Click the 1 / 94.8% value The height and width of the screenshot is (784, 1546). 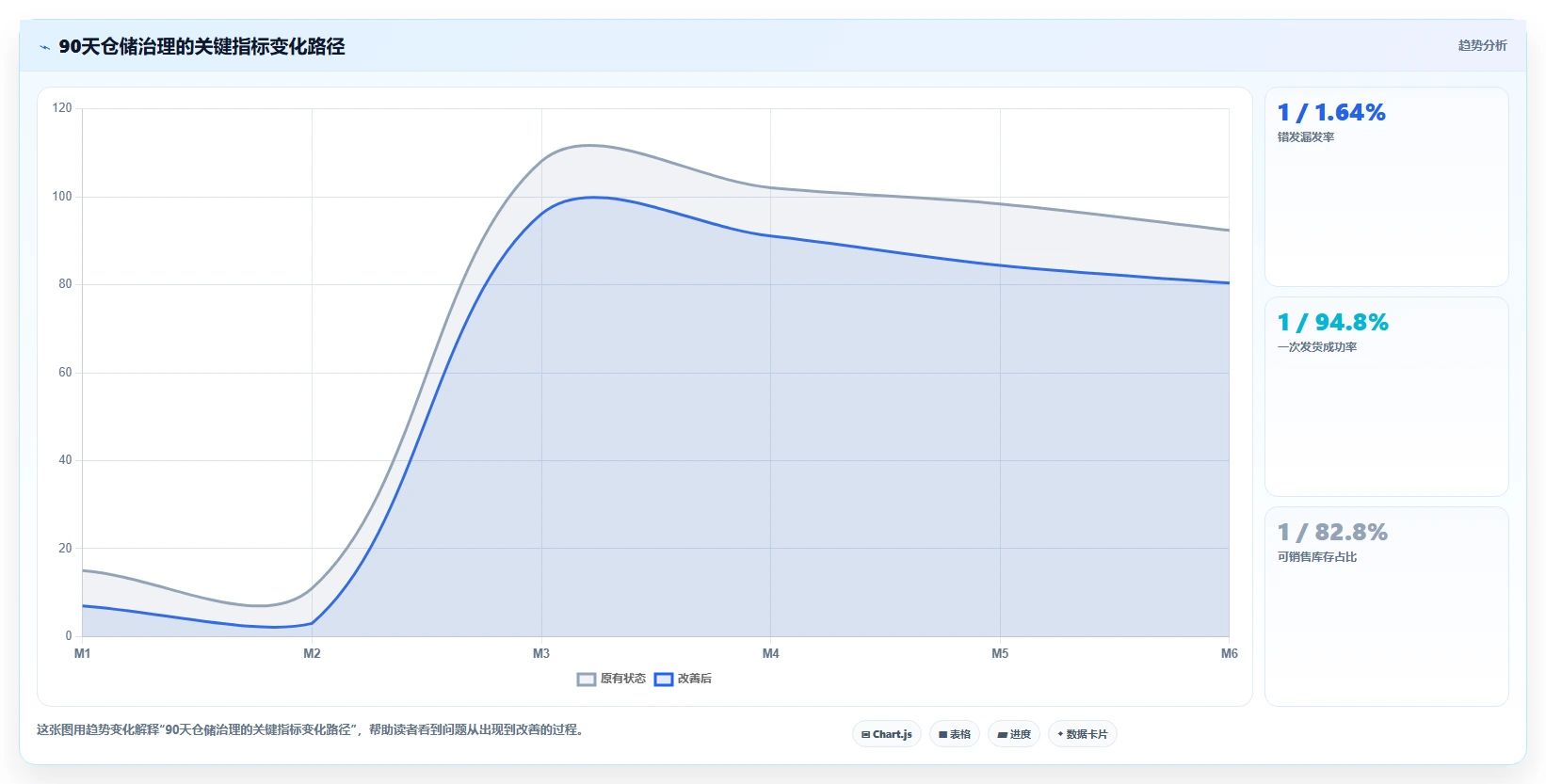coord(1332,323)
